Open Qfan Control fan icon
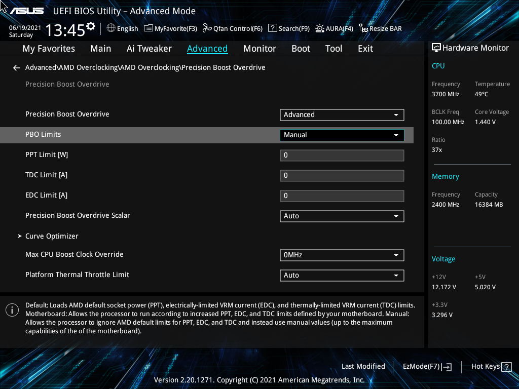Viewport: 519px width, 389px height. pos(207,28)
